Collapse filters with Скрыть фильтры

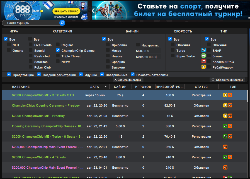coord(128,80)
